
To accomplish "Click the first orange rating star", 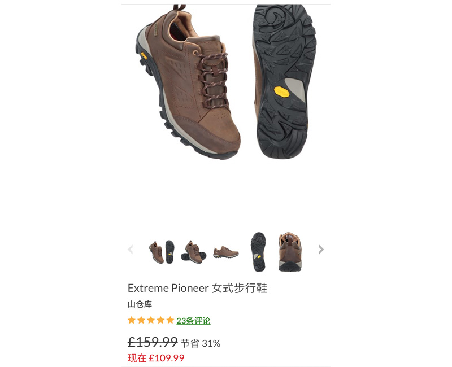I will click(x=132, y=320).
